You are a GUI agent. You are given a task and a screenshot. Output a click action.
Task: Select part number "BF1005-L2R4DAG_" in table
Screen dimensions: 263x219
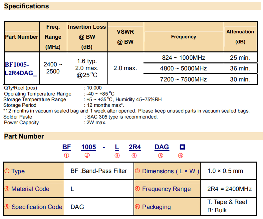pos(21,69)
